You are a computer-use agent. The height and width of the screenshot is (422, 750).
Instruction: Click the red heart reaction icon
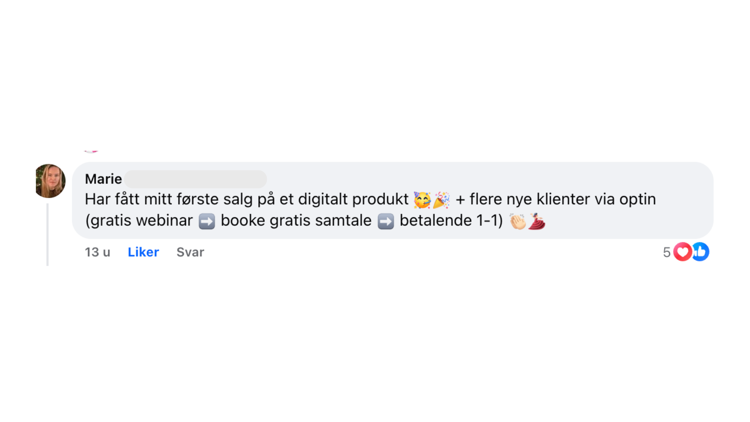(x=682, y=252)
